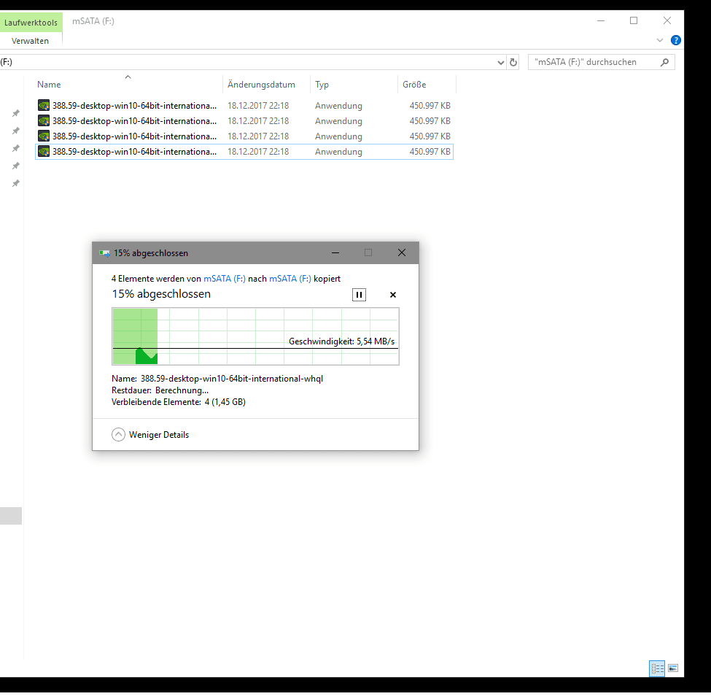Viewport: 711px width, 699px height.
Task: Click date 18.12.2017 22:18 of third file
Action: pos(258,136)
